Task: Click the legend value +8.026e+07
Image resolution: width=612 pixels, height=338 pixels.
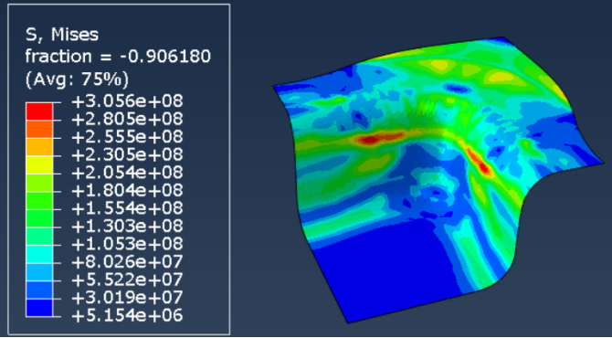Action: (x=127, y=261)
